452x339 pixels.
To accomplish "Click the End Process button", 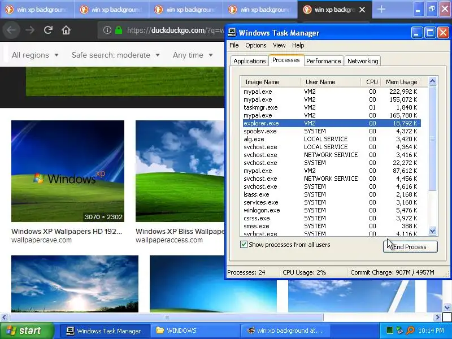I will pos(410,247).
